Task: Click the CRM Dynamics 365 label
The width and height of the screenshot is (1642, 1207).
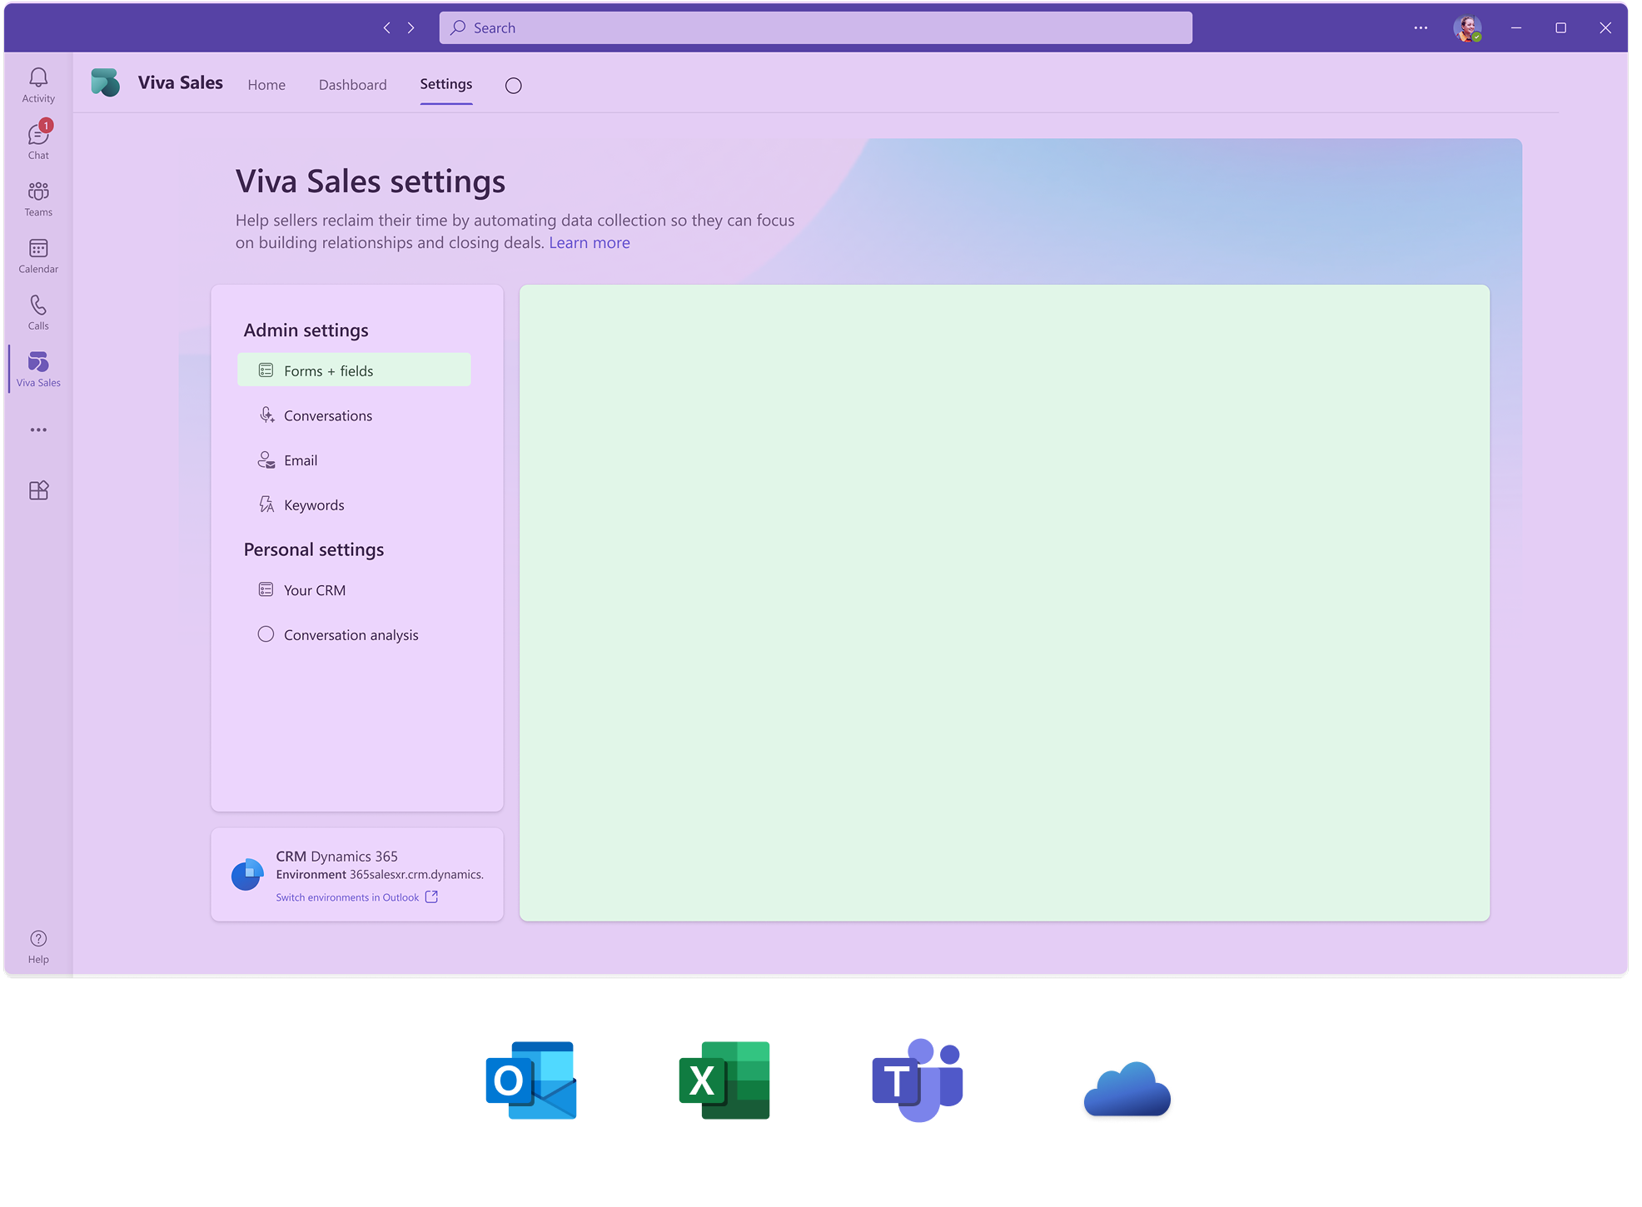Action: pos(337,857)
